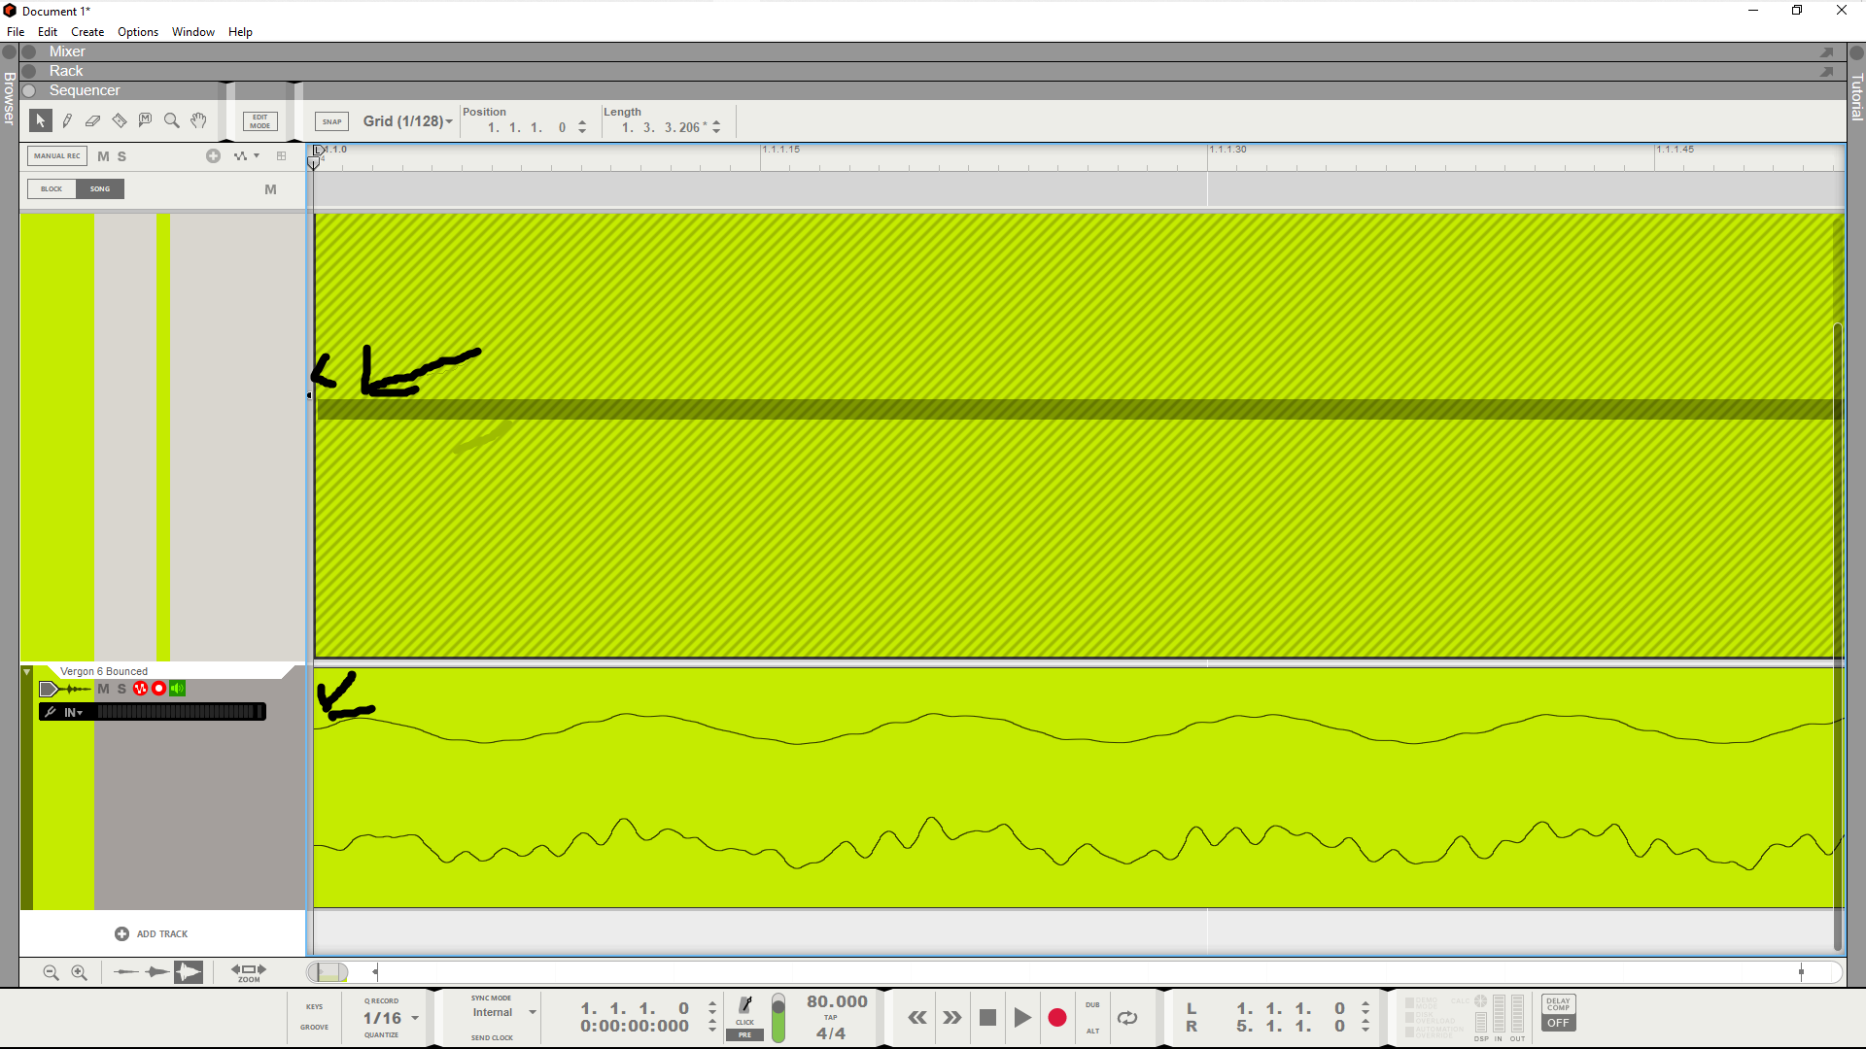1866x1049 pixels.
Task: Open the track parameter automation icon
Action: tap(239, 155)
